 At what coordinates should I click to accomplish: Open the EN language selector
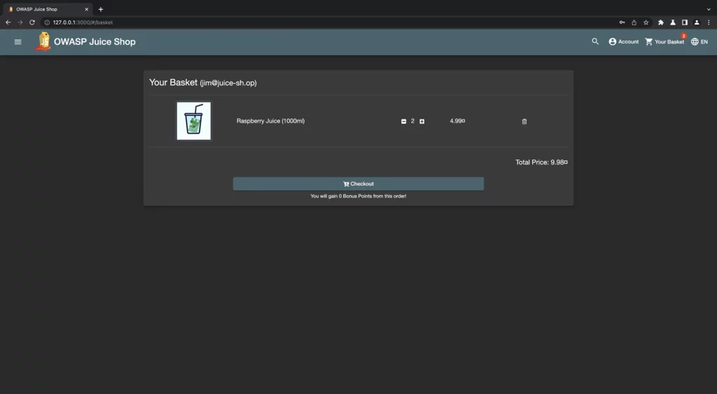click(699, 41)
